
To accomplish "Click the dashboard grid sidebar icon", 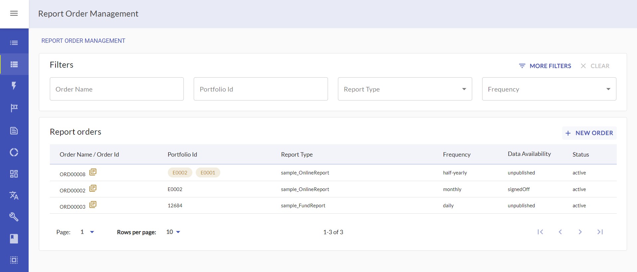I will click(x=14, y=174).
